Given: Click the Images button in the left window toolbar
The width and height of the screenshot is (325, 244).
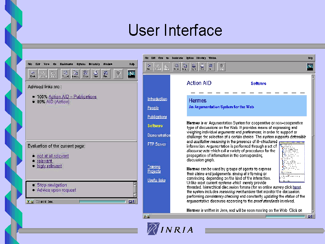Looking at the screenshot, I should (75, 74).
